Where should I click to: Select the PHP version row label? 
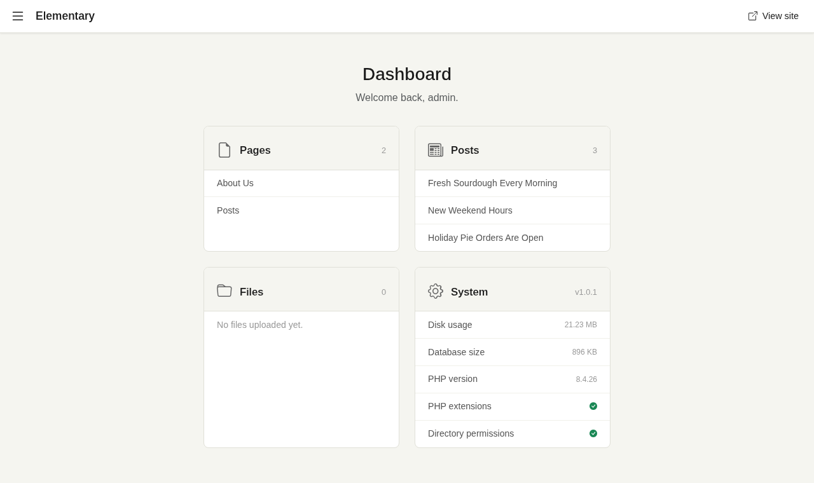(x=453, y=379)
